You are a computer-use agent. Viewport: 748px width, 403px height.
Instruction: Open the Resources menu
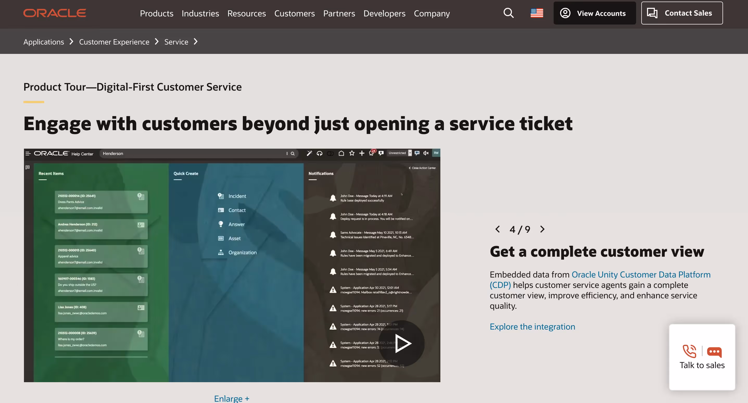pos(246,13)
